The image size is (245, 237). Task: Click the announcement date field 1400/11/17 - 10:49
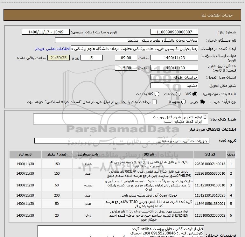(x=46, y=32)
